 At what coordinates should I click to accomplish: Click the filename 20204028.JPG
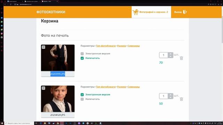click(x=58, y=115)
